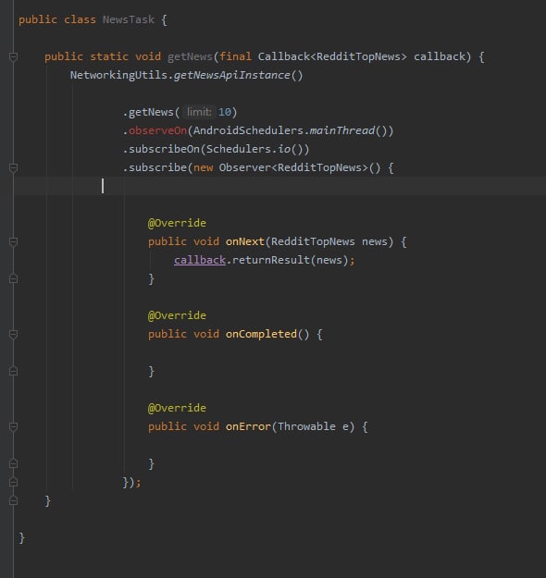The width and height of the screenshot is (546, 578).
Task: Click the red observeOn method call
Action: [x=157, y=130]
